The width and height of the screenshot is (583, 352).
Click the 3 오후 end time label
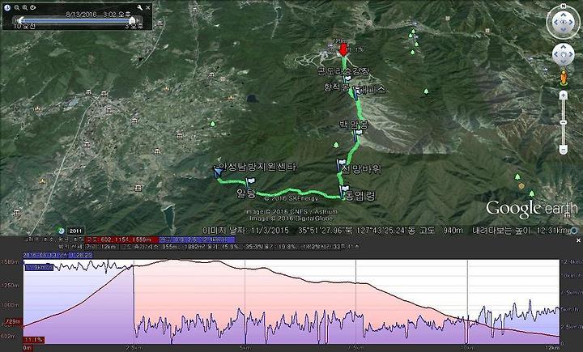point(134,27)
